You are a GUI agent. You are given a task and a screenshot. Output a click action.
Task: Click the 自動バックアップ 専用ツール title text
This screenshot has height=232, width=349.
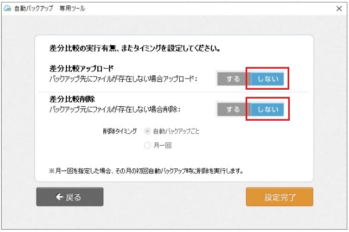pos(50,8)
